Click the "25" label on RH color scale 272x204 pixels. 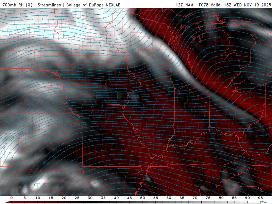coord(77,198)
